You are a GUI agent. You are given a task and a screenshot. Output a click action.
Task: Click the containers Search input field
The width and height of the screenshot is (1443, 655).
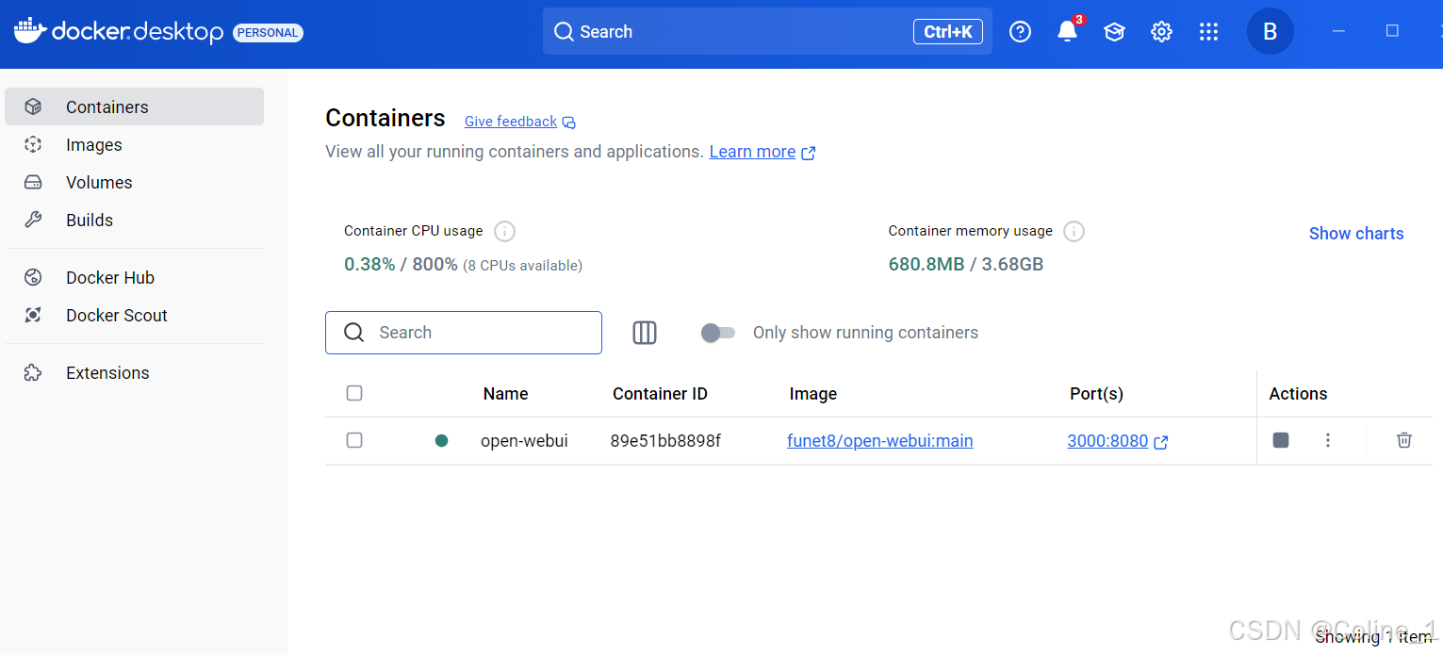pyautogui.click(x=464, y=333)
